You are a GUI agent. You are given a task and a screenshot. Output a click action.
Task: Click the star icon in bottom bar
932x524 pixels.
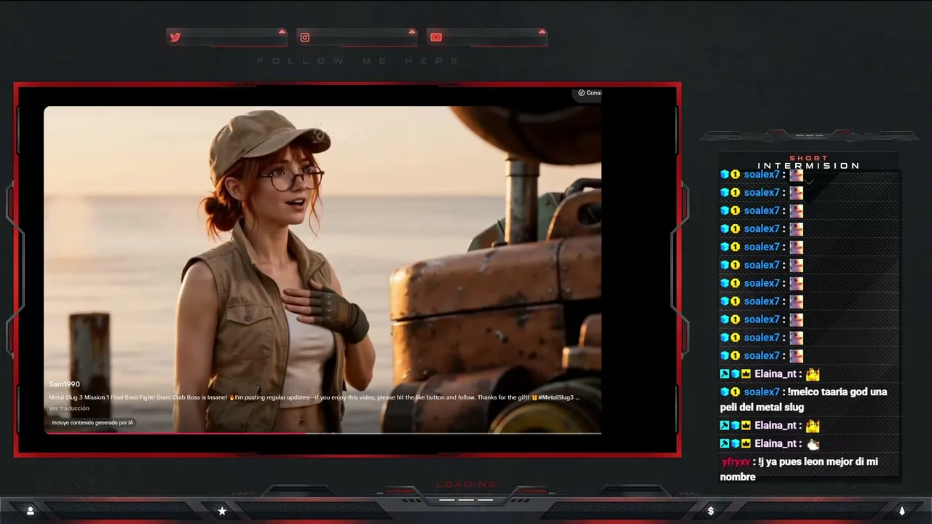(x=222, y=511)
